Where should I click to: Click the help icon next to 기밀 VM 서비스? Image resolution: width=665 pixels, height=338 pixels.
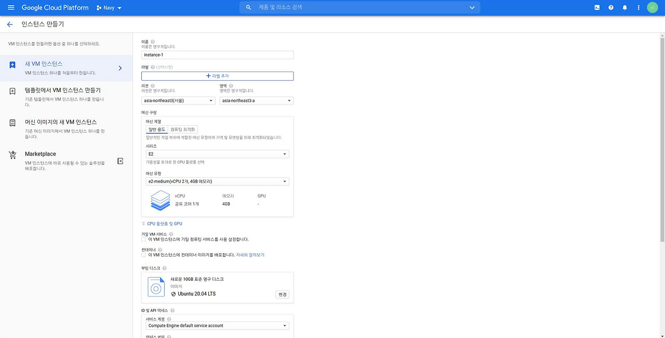[171, 234]
